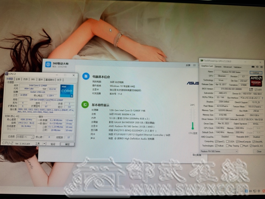Click volume icon in system tray
This screenshot has height=199, width=265.
coord(251,191)
